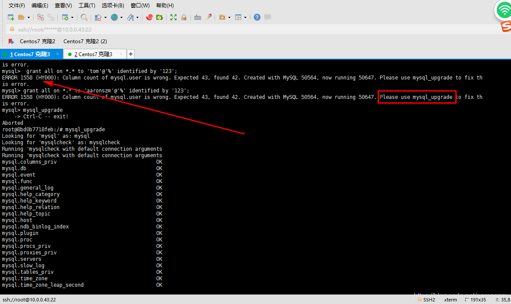Click the gray speech bubble feedback icon
This screenshot has width=511, height=304.
[x=268, y=17]
